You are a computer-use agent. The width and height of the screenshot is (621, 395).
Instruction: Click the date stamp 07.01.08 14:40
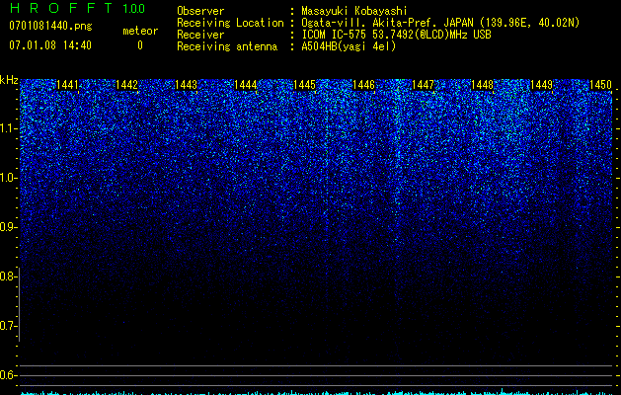click(50, 45)
